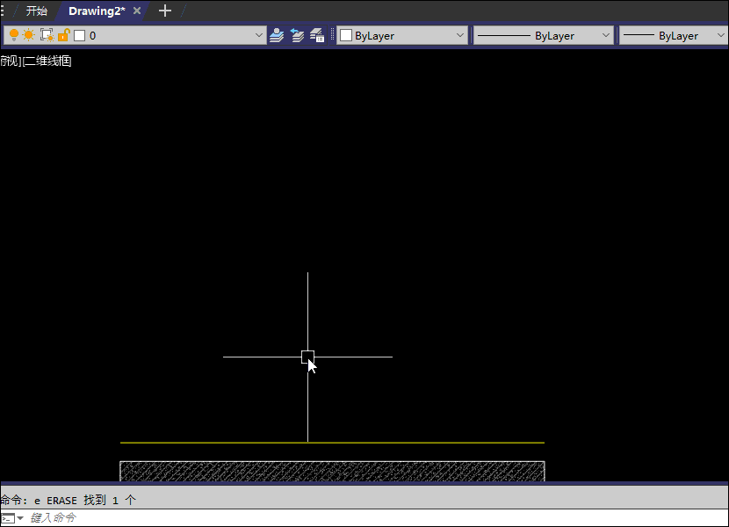Select the Drawing2* tab
This screenshot has width=729, height=527.
pyautogui.click(x=97, y=11)
